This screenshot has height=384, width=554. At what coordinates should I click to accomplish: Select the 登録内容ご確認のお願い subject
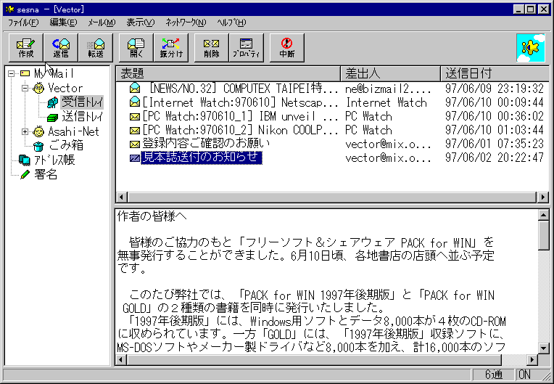click(x=206, y=144)
